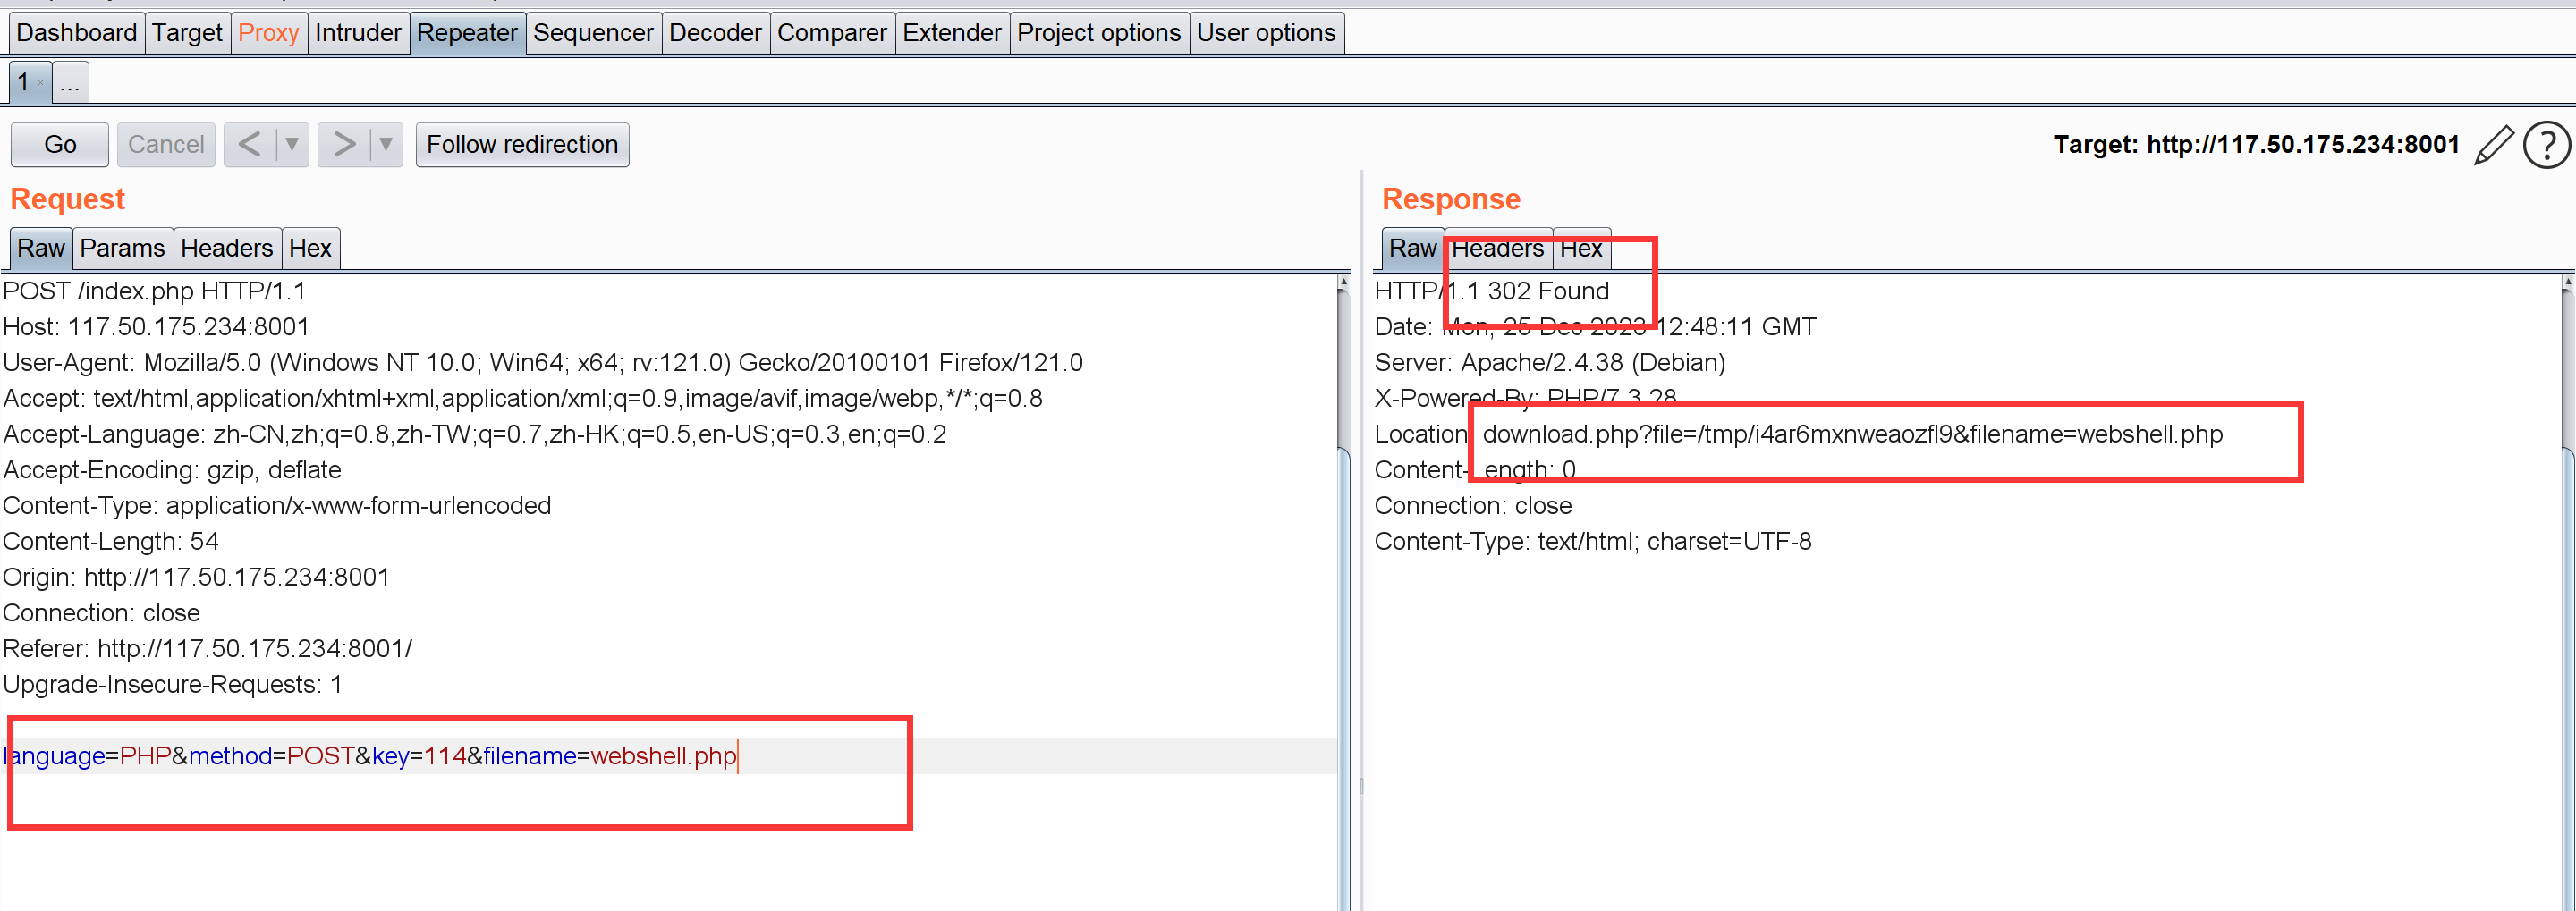Switch to the Decoder tab
The height and width of the screenshot is (911, 2576).
tap(715, 33)
